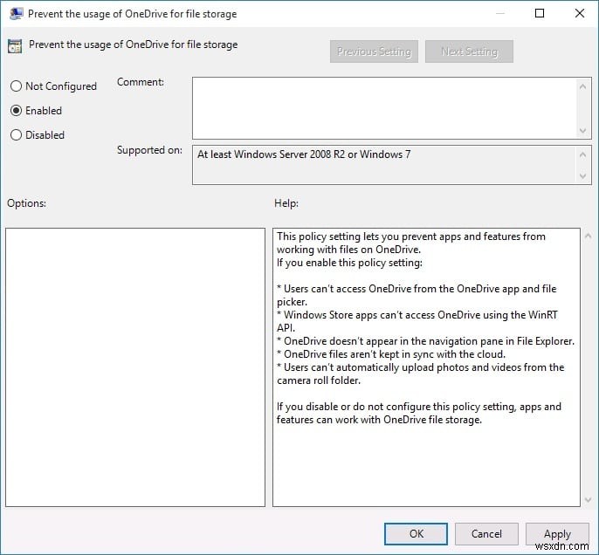Confirm with the OK button
The image size is (599, 555).
pos(416,533)
